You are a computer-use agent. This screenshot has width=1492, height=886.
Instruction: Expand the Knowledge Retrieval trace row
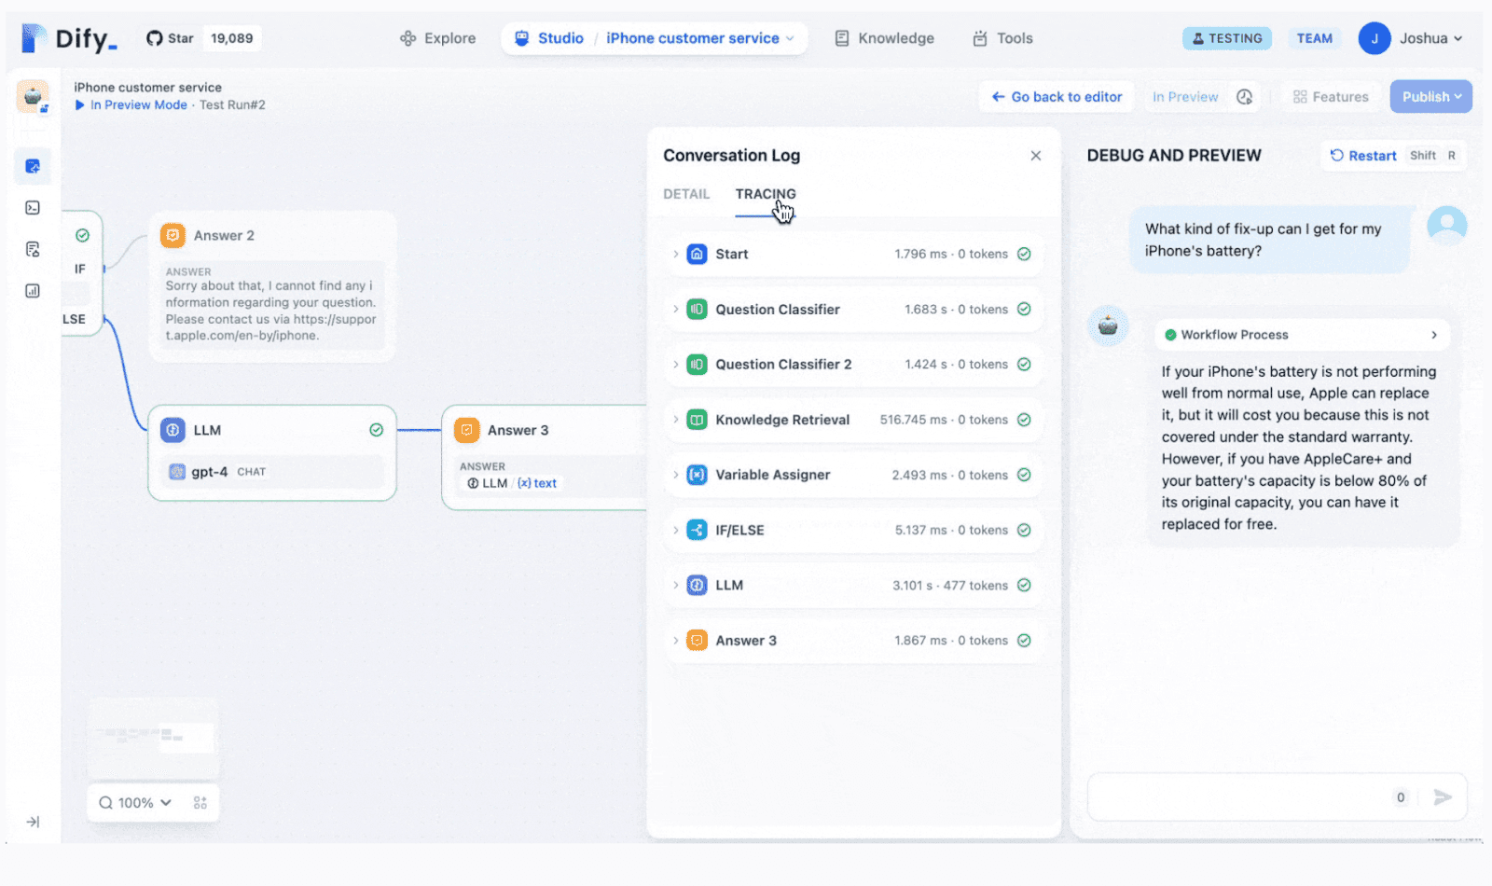[854, 420]
